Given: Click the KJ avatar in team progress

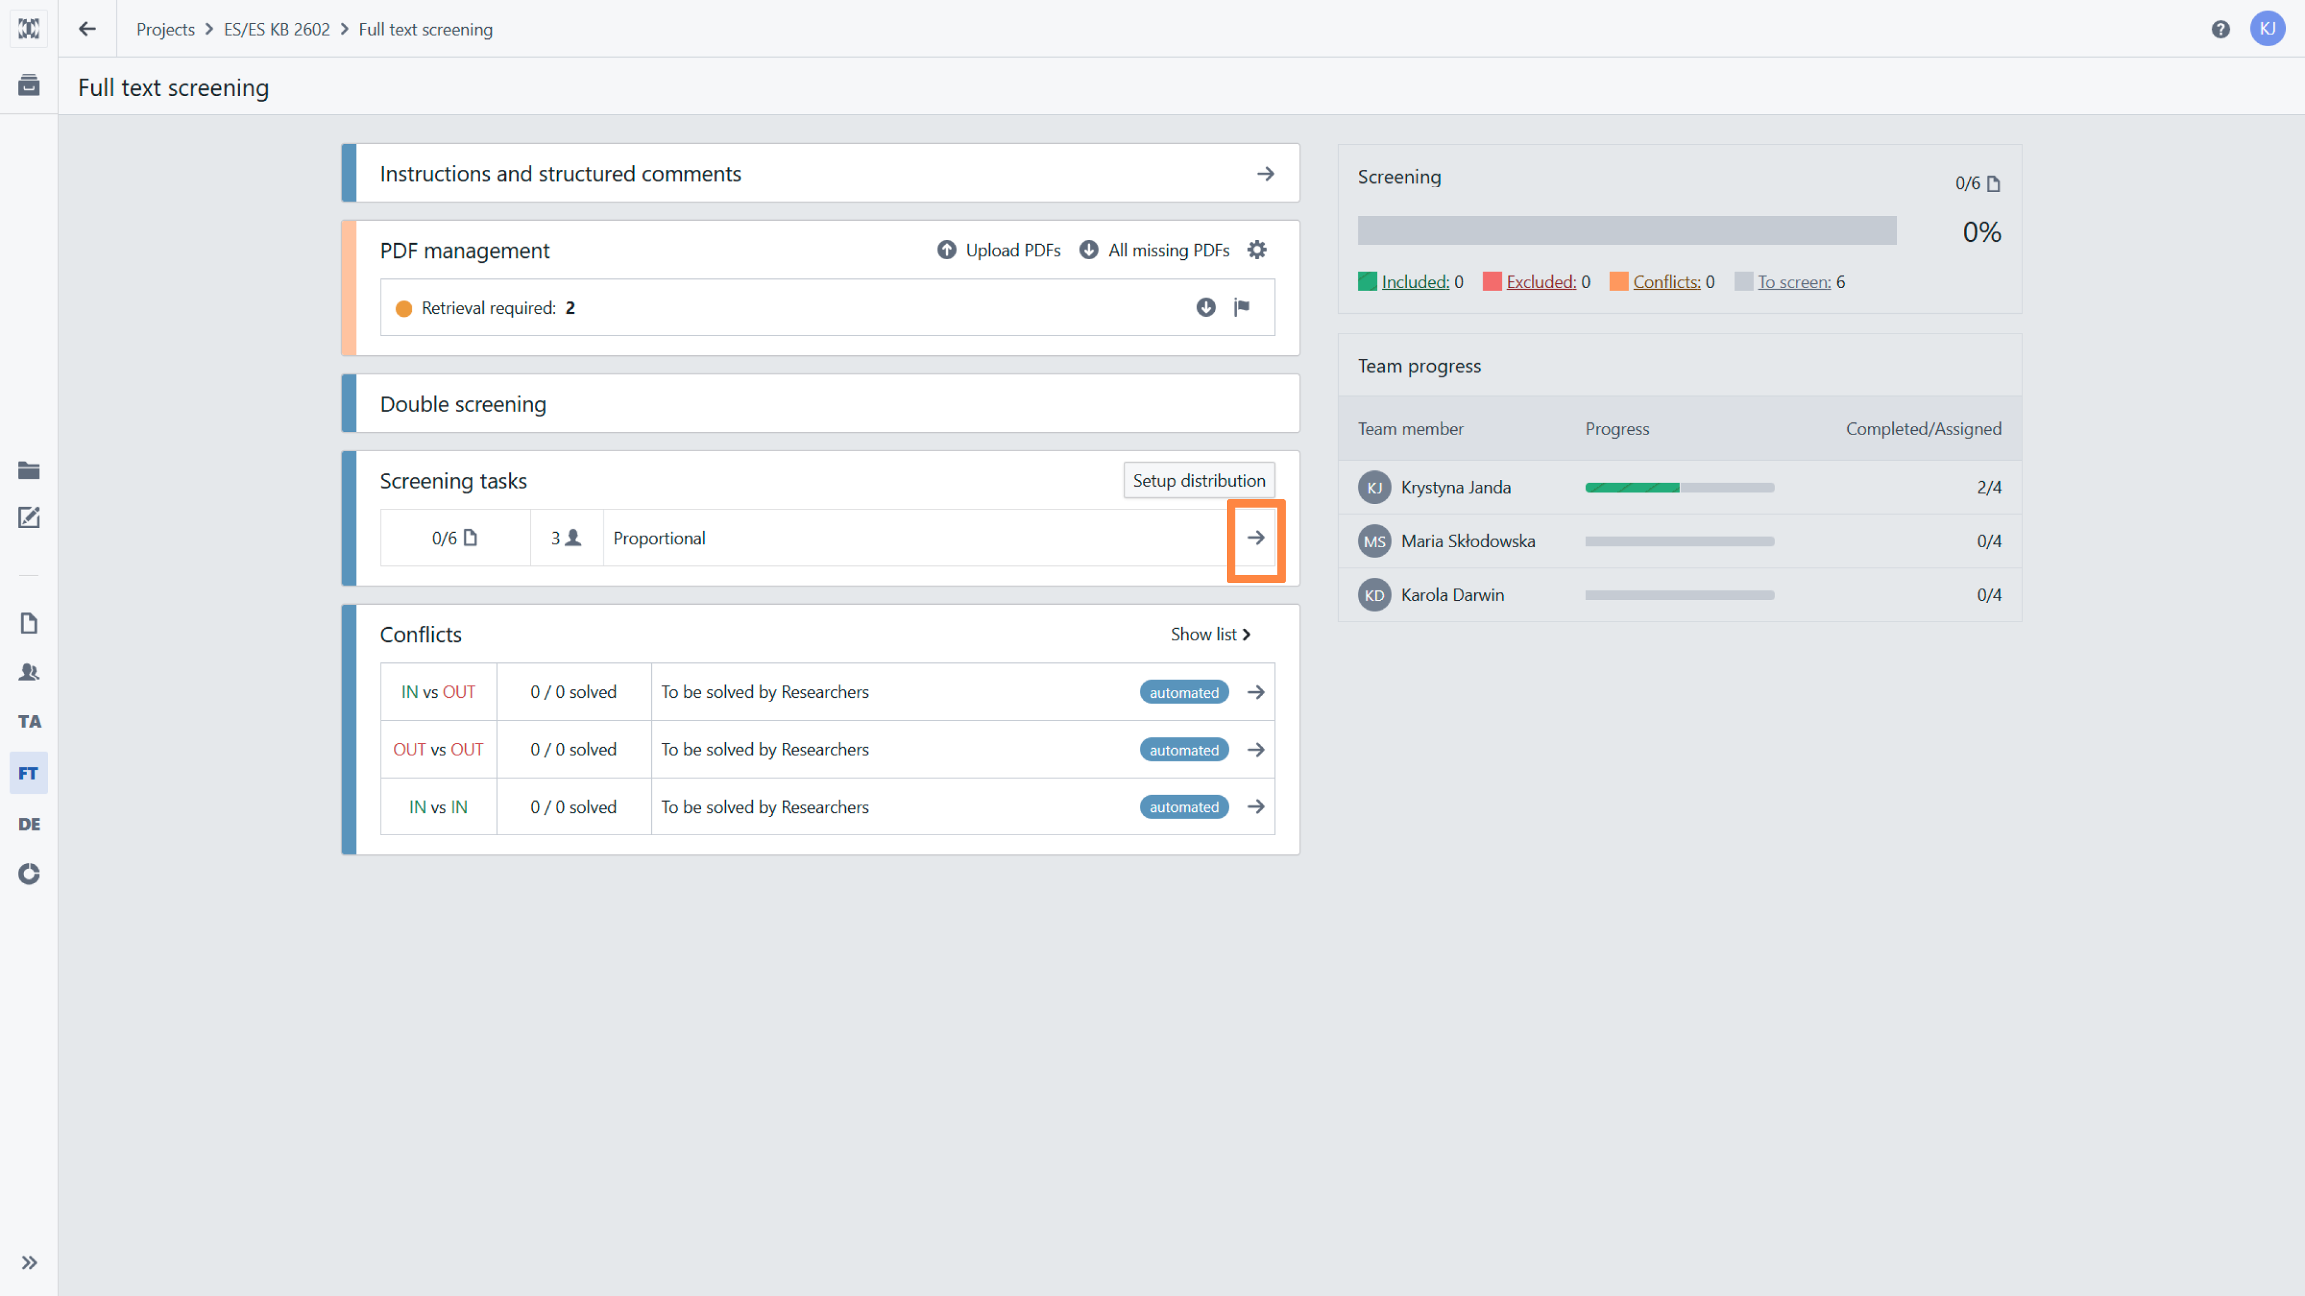Looking at the screenshot, I should click(x=1375, y=487).
